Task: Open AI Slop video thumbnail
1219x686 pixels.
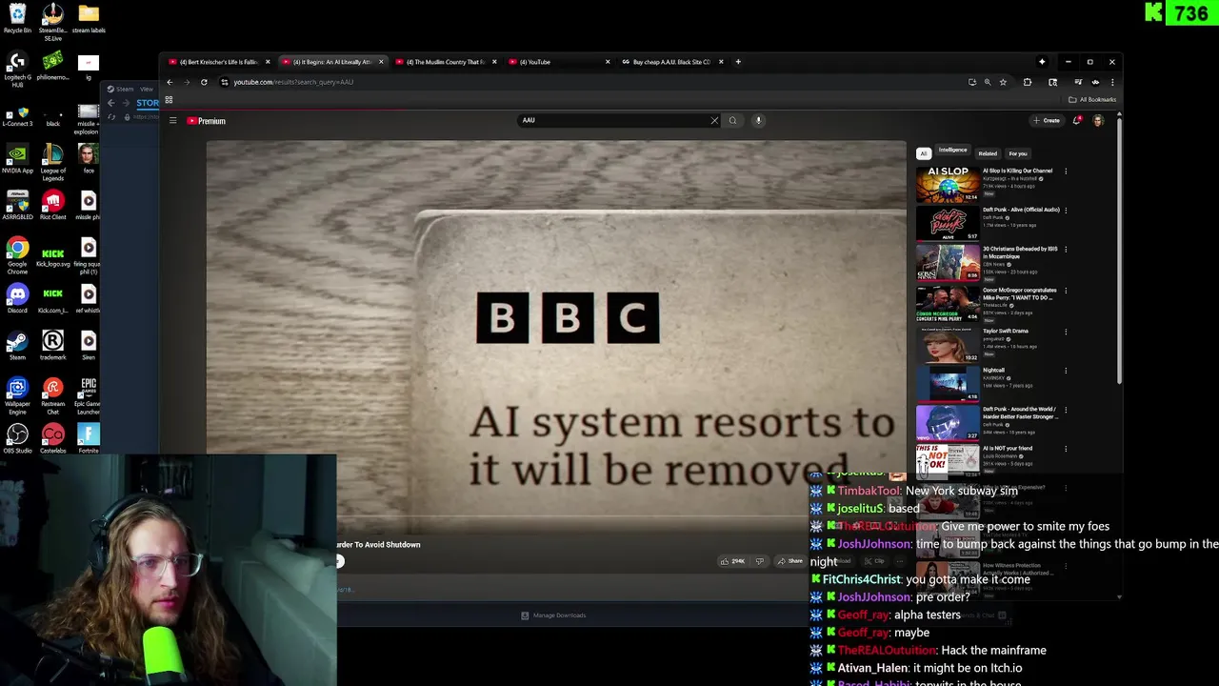Action: (948, 184)
